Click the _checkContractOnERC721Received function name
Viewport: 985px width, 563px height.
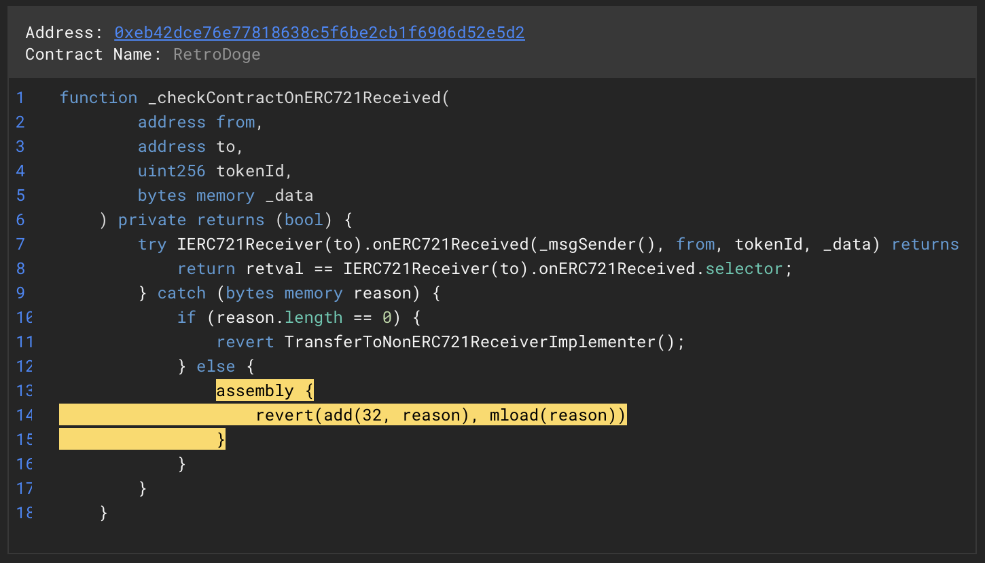pyautogui.click(x=295, y=98)
